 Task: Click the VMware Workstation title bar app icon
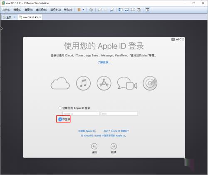click(3, 3)
